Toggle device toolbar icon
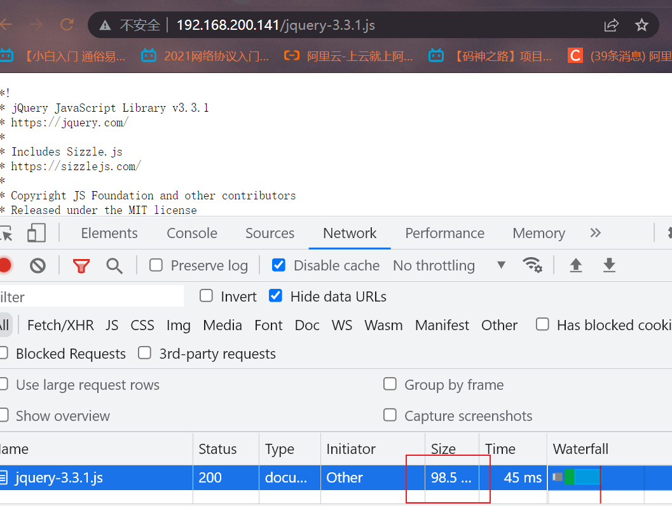672x506 pixels. (36, 233)
